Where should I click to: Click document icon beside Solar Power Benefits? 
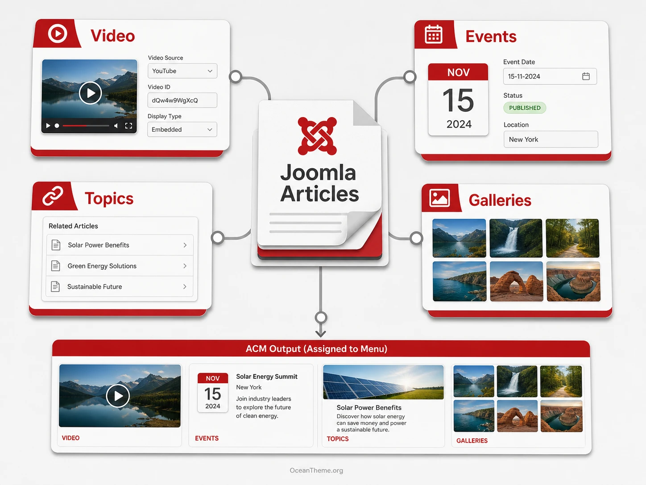click(x=56, y=245)
